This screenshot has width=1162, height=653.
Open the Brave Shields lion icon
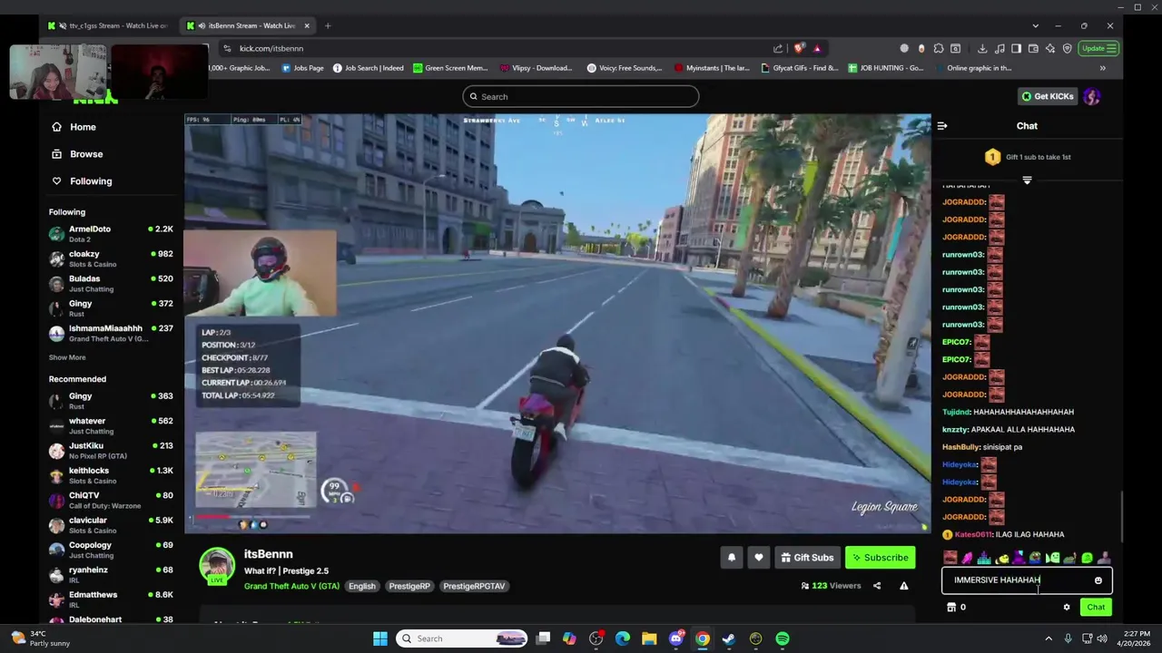[x=798, y=48]
